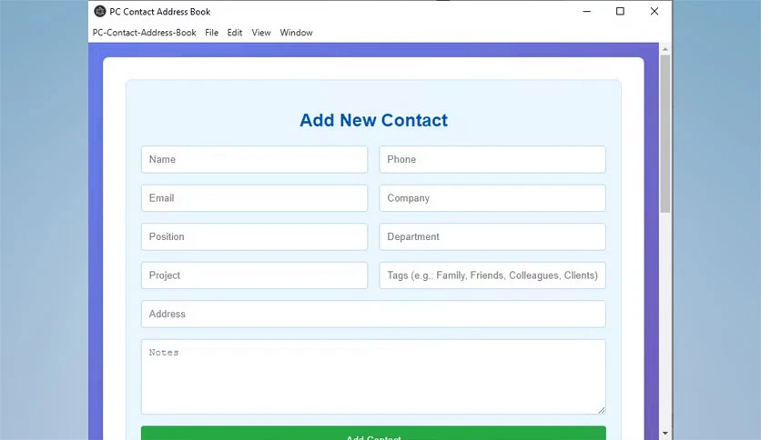Open the Edit menu
The width and height of the screenshot is (761, 440).
click(x=235, y=33)
